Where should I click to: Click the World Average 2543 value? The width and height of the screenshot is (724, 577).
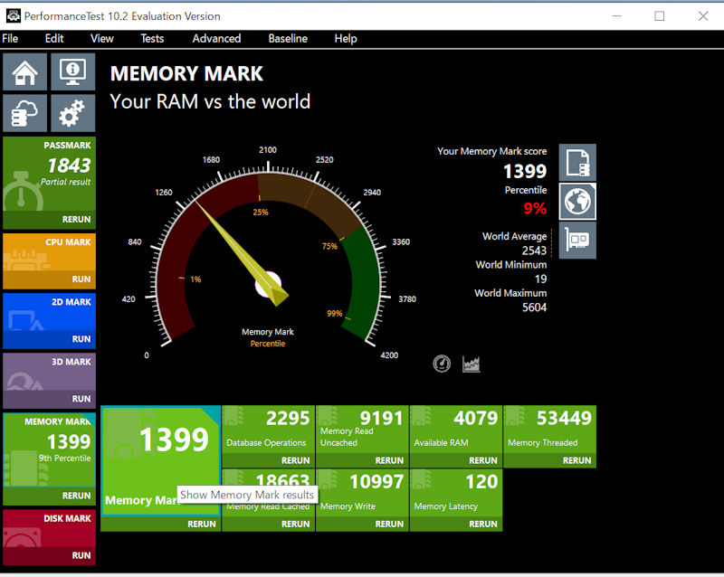[534, 251]
